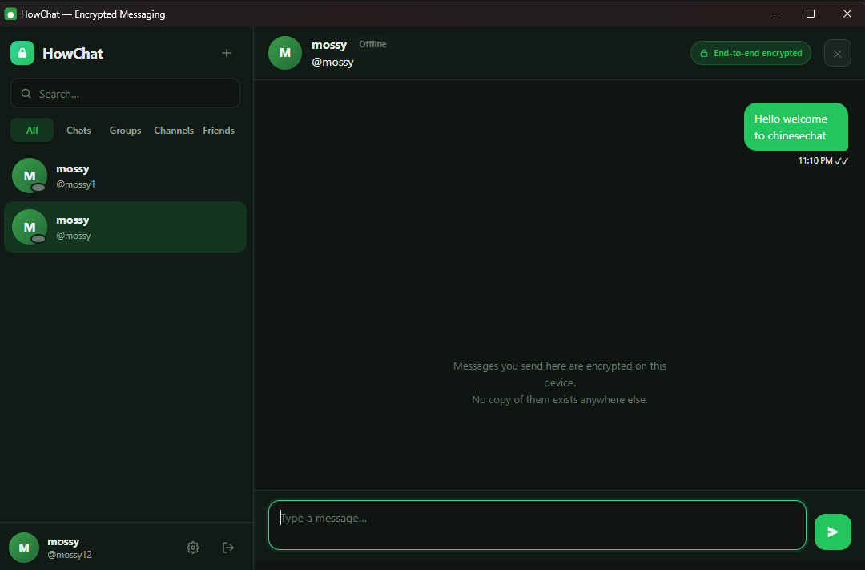Select the @mossy conversation in the sidebar

(x=125, y=227)
